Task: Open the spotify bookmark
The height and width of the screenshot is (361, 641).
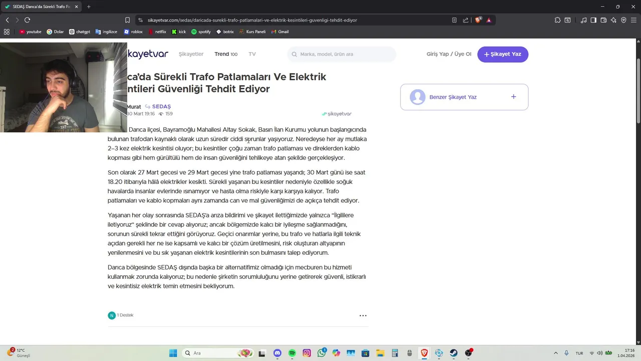Action: (x=201, y=32)
